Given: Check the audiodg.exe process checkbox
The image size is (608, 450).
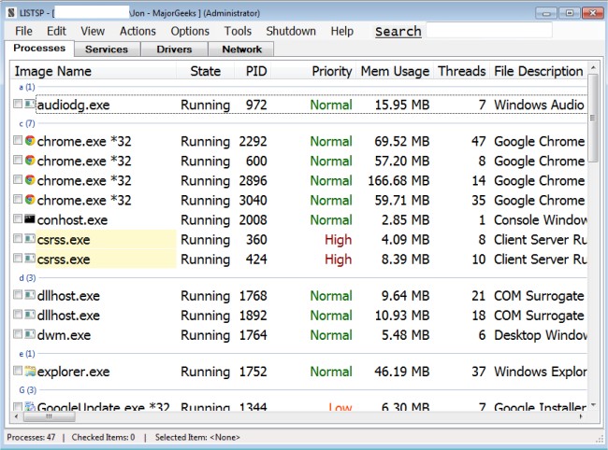Looking at the screenshot, I should coord(18,105).
